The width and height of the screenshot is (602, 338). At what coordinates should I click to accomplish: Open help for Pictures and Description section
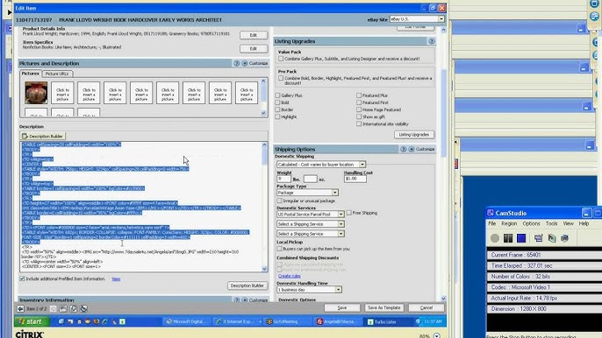[x=237, y=63]
